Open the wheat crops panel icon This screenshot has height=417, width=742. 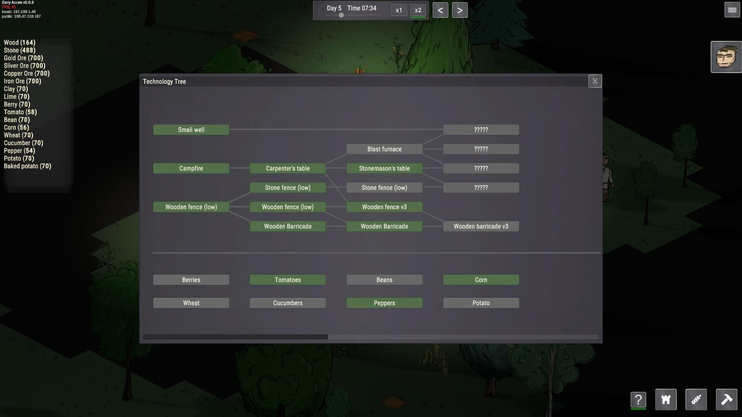[696, 400]
